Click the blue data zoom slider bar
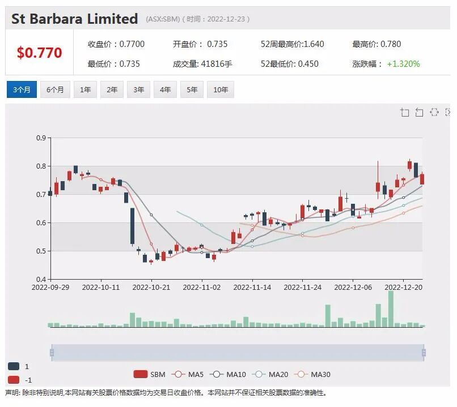 pyautogui.click(x=238, y=353)
